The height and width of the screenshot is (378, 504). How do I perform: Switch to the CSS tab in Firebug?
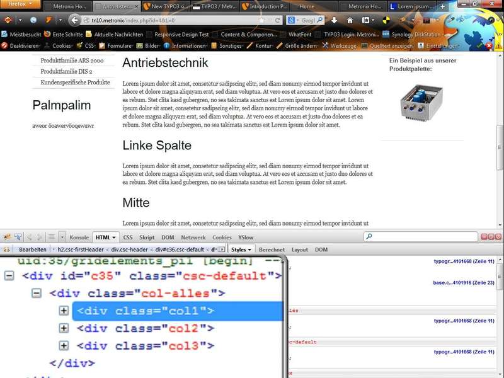tap(128, 238)
